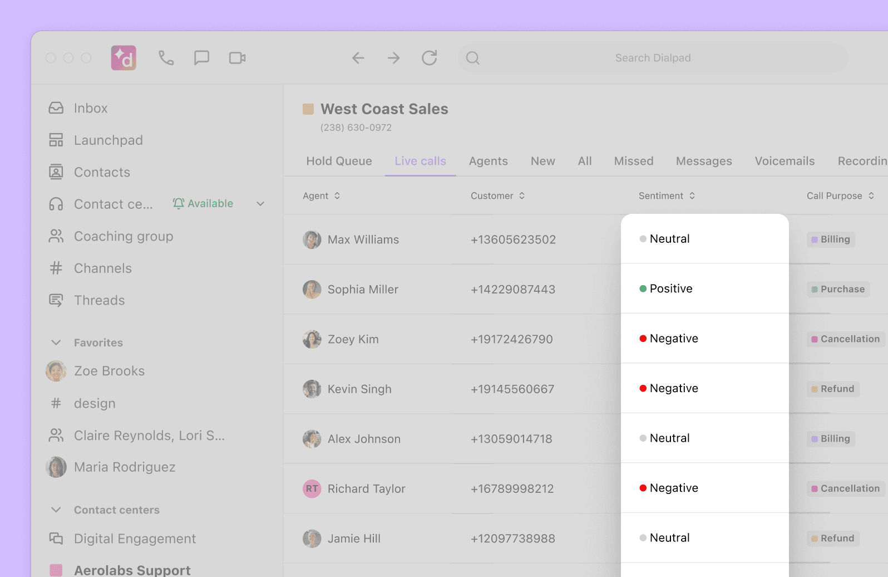Open the Zoe Brooks favorite conversation

pyautogui.click(x=109, y=371)
